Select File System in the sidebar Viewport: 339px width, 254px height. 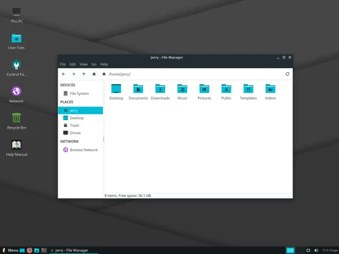(79, 94)
